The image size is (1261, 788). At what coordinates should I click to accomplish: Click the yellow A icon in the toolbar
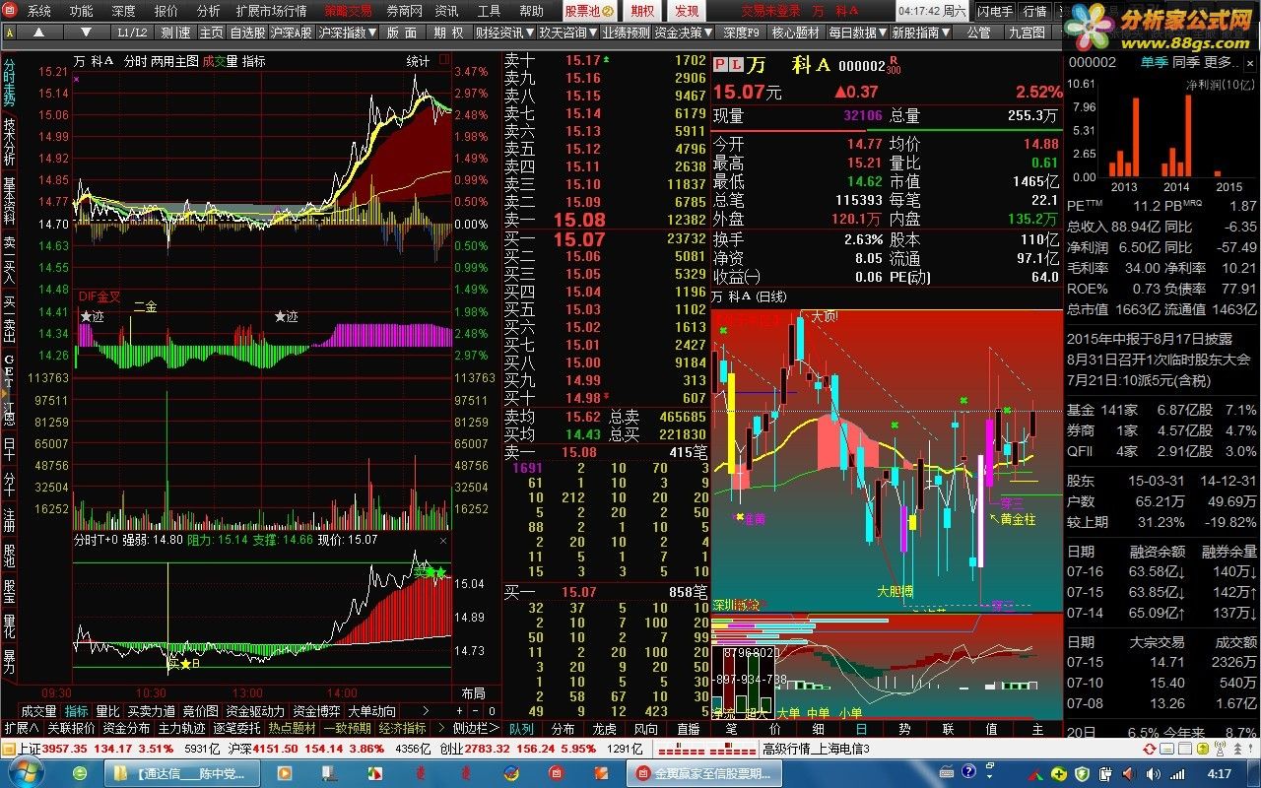point(10,33)
